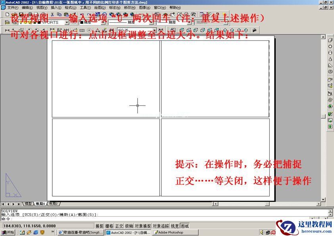Start Baseline Dimension tool
This screenshot has height=236, width=334.
(59, 30)
